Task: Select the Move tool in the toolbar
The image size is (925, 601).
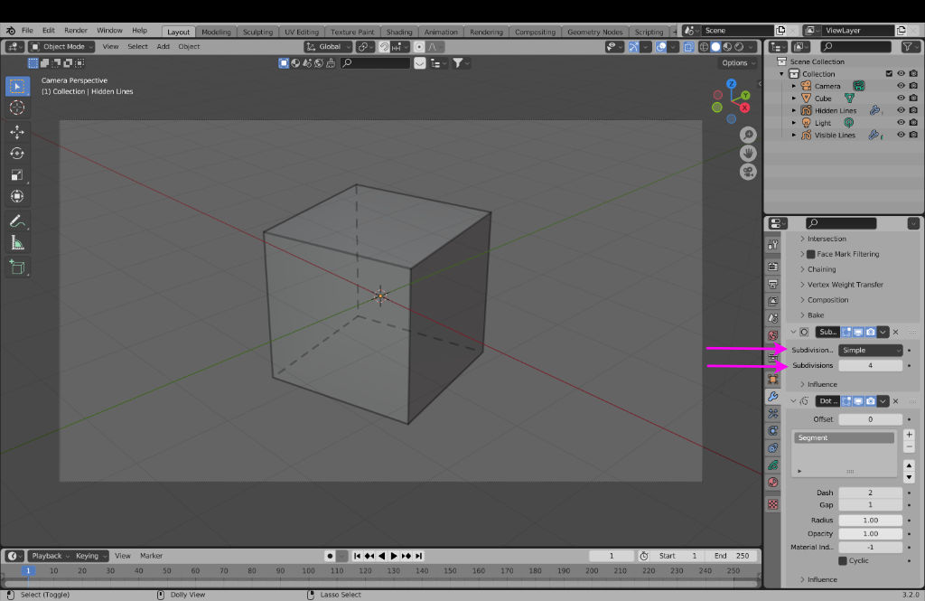Action: 17,131
